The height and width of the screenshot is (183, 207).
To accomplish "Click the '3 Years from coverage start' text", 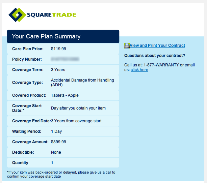I will (x=76, y=121).
